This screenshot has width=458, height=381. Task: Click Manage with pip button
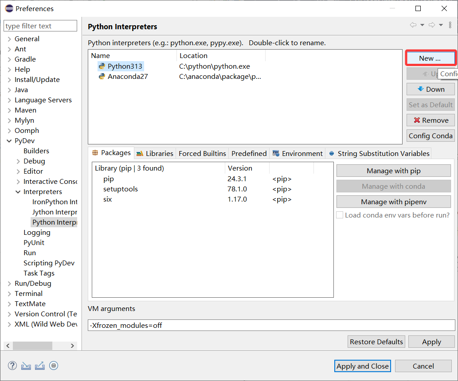coord(393,171)
